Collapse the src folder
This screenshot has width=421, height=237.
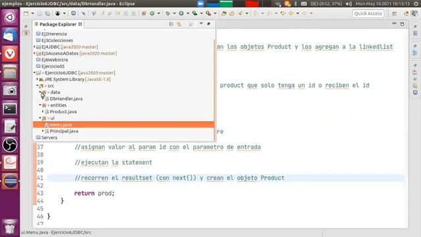click(37, 86)
